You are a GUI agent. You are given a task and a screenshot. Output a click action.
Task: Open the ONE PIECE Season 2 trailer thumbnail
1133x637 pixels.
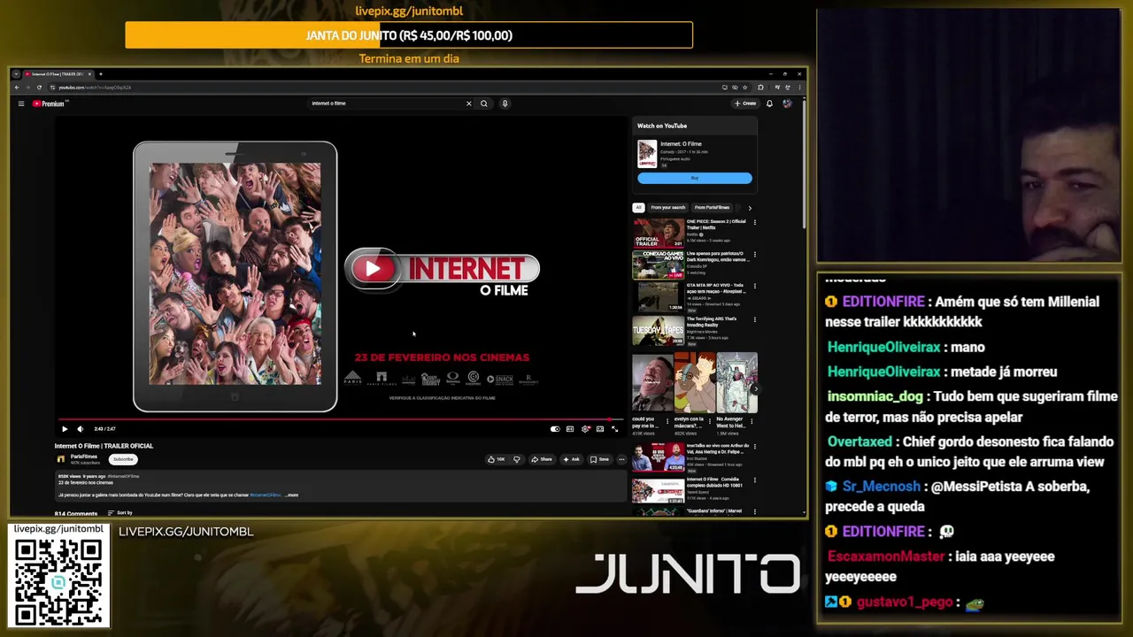coord(658,233)
